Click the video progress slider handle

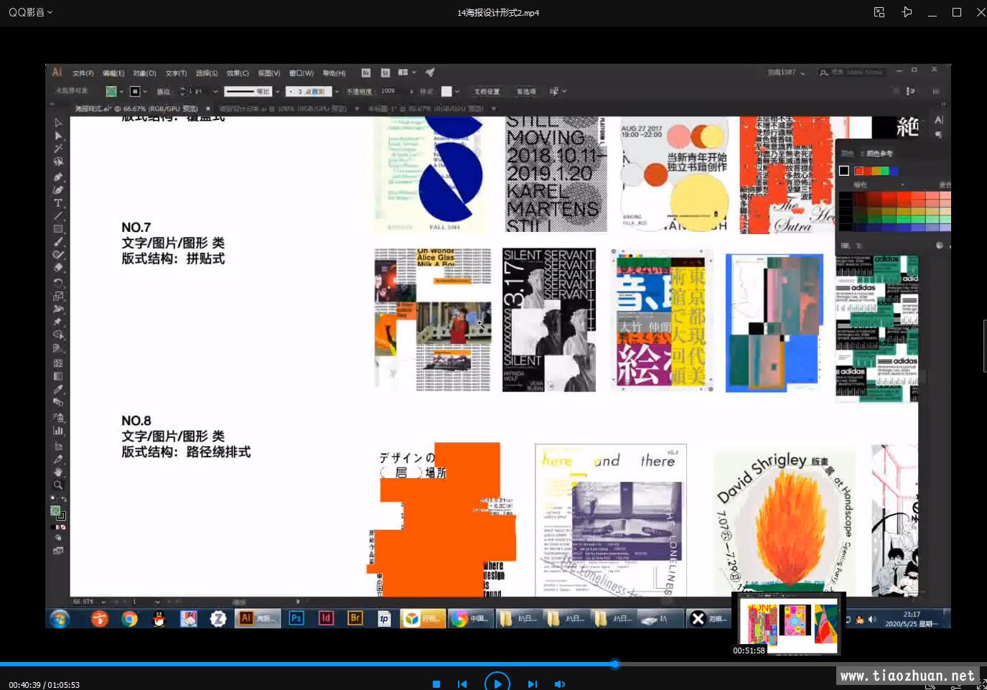pyautogui.click(x=614, y=664)
